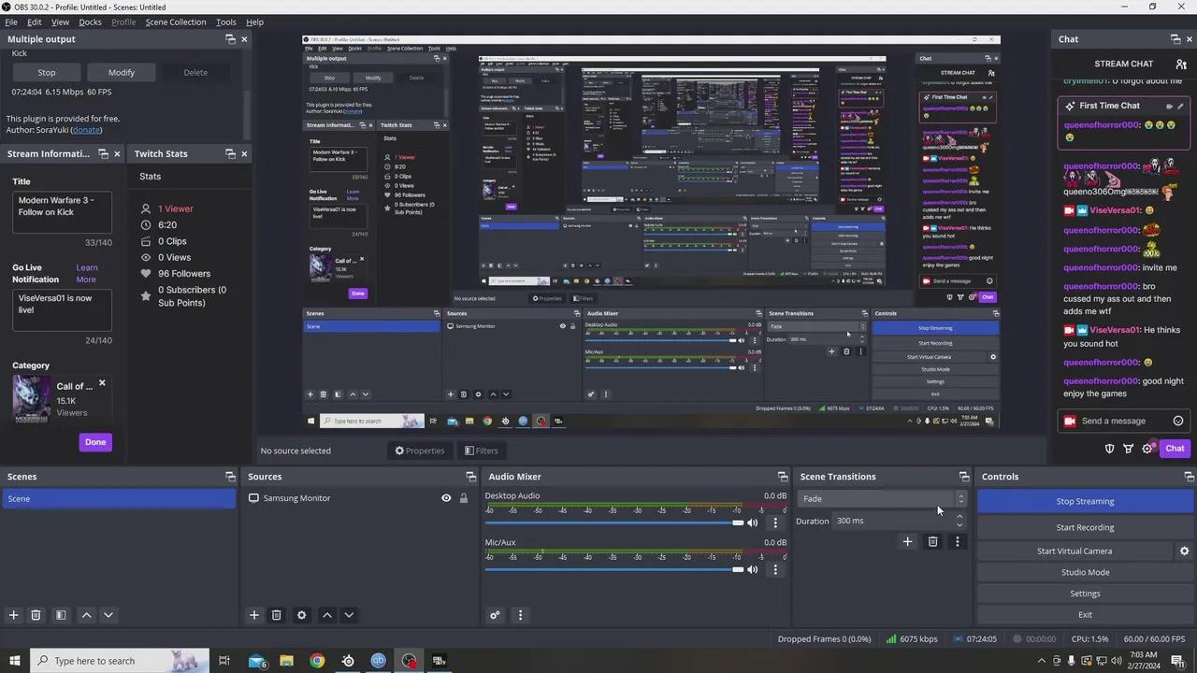1197x673 pixels.
Task: Click the stream Title text field
Action: tap(62, 212)
